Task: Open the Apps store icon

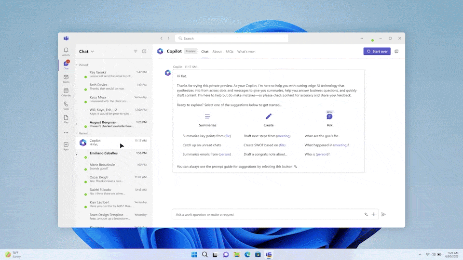Action: tap(66, 145)
